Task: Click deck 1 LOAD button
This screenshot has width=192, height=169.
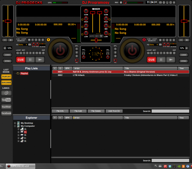Action: pos(7,55)
